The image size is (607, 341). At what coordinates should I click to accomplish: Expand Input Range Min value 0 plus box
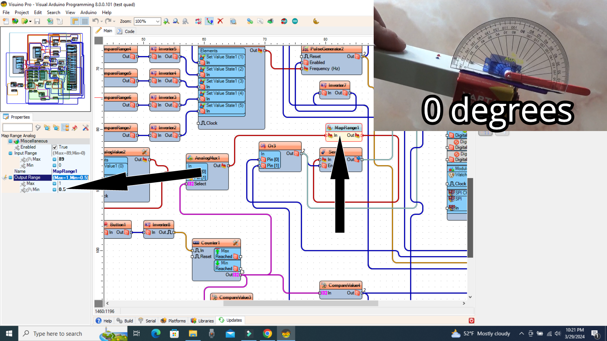click(x=54, y=165)
